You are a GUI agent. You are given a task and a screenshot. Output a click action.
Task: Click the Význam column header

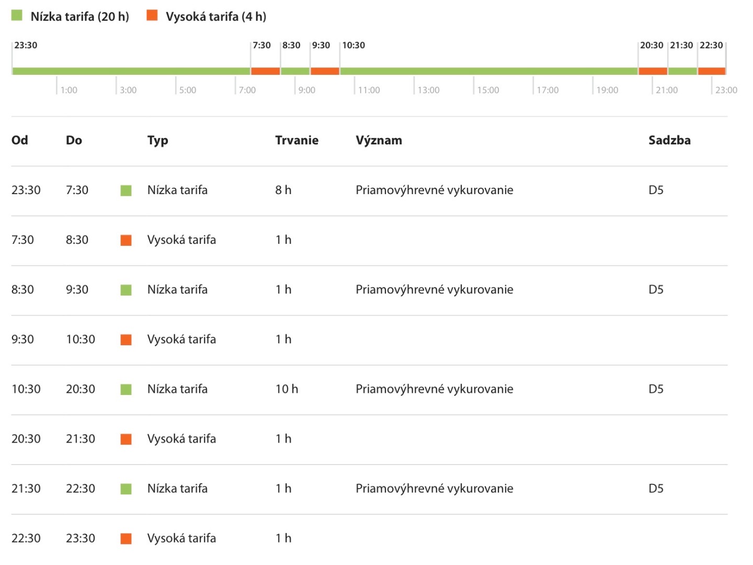pyautogui.click(x=379, y=140)
